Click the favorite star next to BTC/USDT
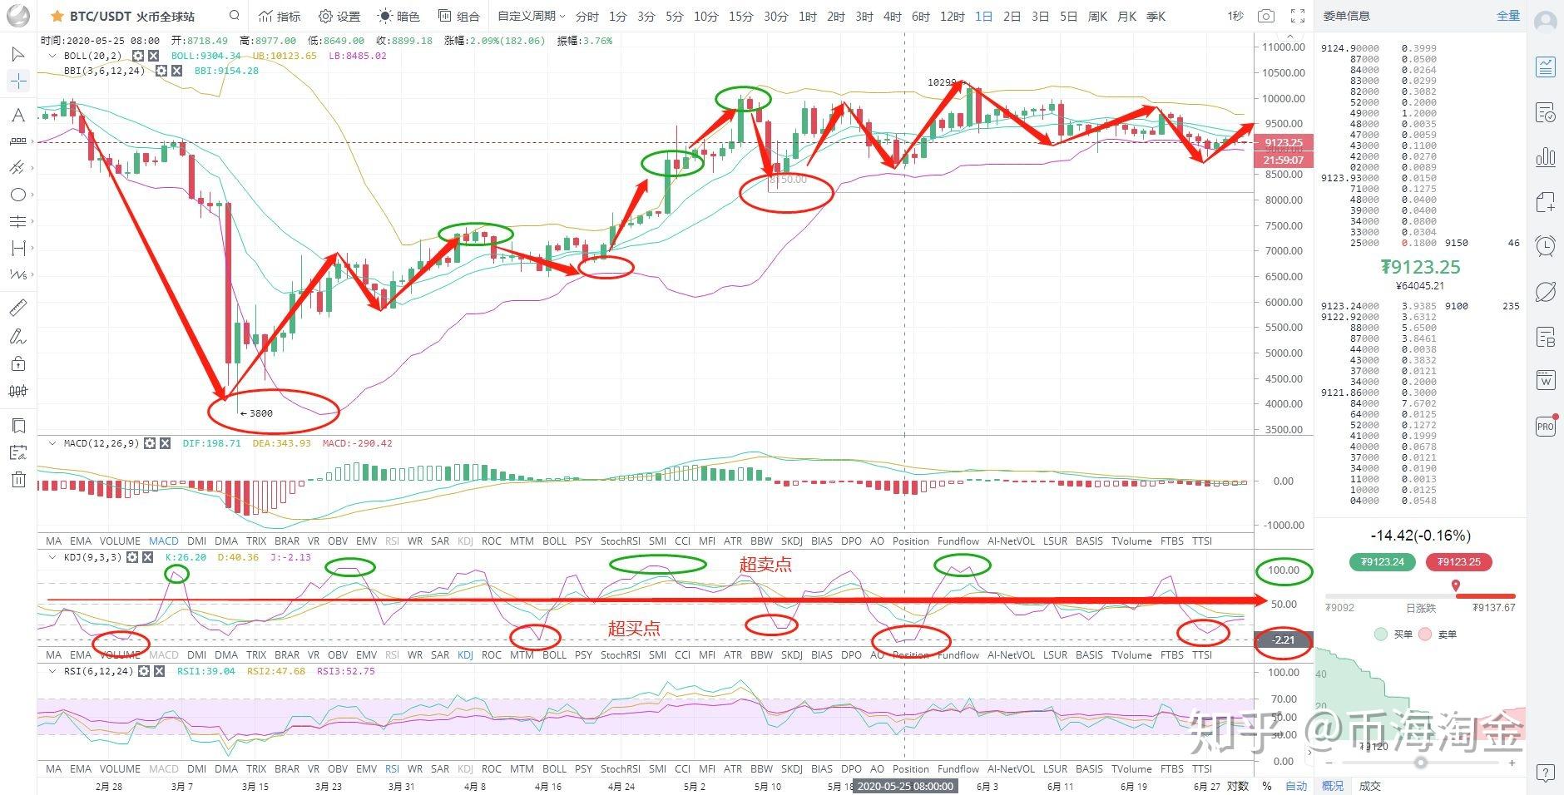The width and height of the screenshot is (1564, 795). pos(57,16)
